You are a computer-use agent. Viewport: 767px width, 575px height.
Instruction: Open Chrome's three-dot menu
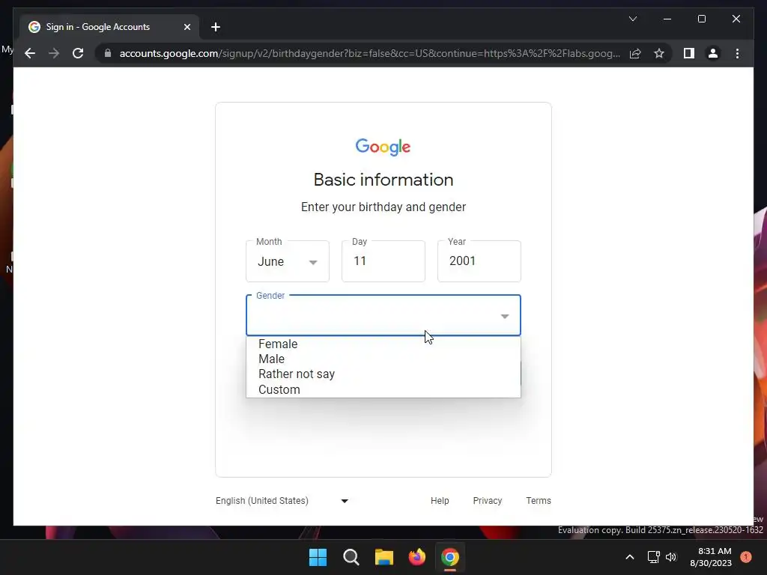pos(737,53)
